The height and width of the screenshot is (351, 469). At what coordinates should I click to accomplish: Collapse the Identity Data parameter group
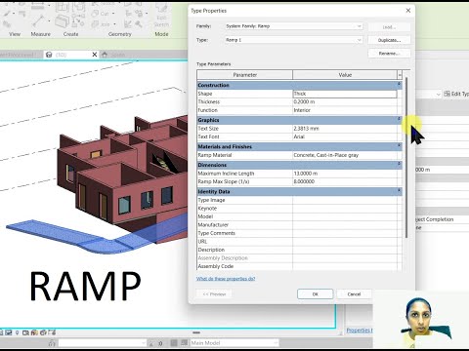(399, 191)
